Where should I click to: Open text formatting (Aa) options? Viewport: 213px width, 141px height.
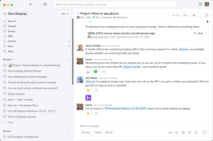pyautogui.click(x=170, y=133)
